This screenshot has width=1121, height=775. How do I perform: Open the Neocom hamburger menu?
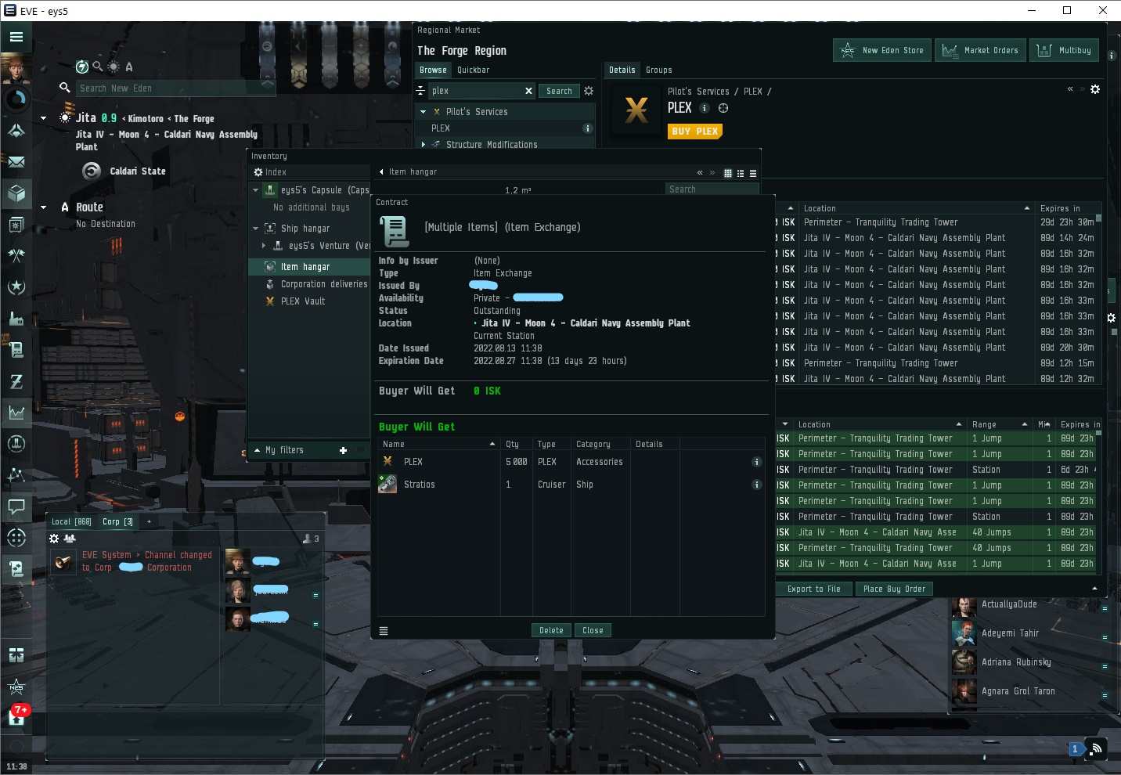coord(16,37)
